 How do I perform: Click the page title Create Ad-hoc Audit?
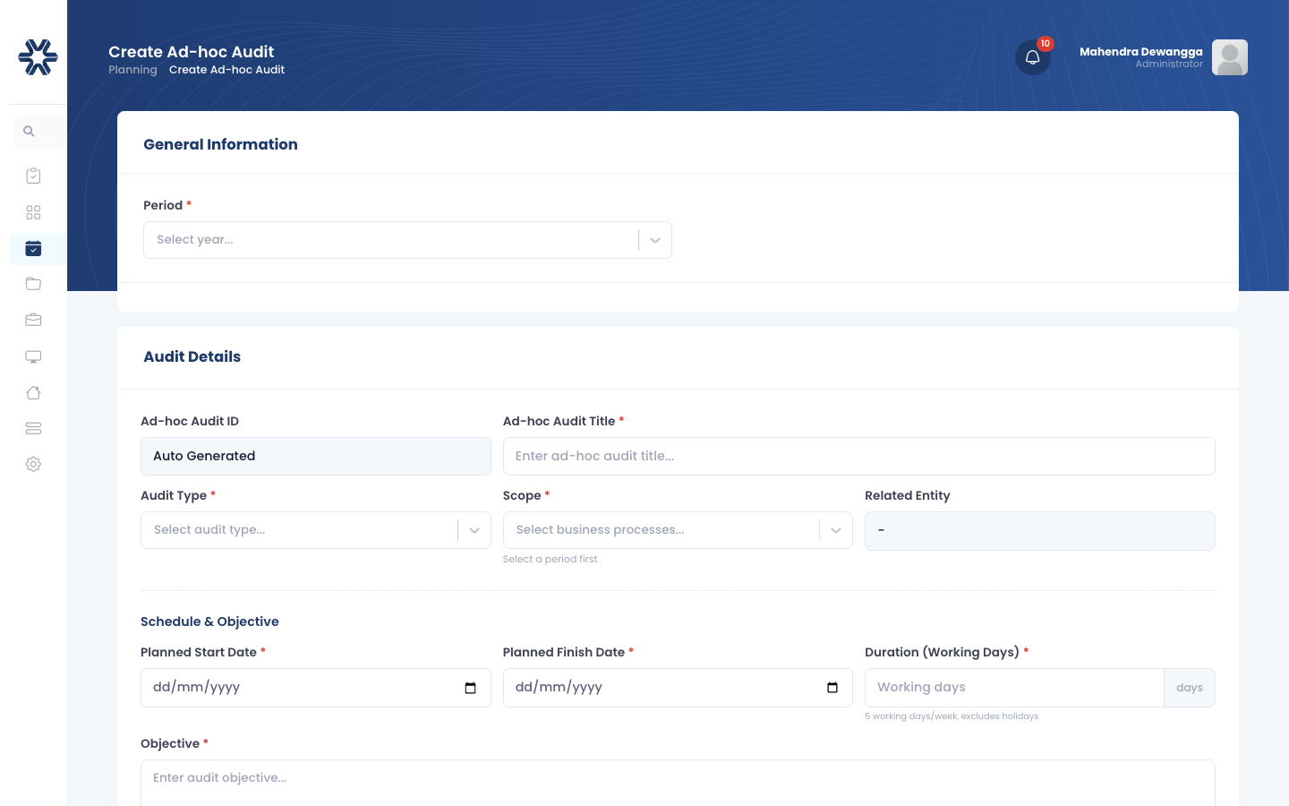(191, 52)
